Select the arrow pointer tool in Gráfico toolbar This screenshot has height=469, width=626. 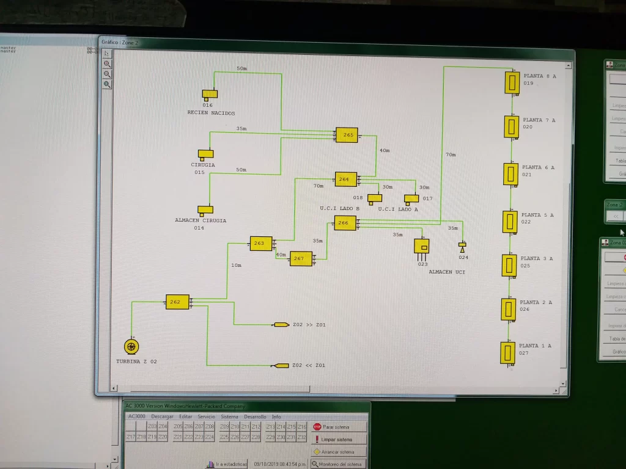[107, 53]
